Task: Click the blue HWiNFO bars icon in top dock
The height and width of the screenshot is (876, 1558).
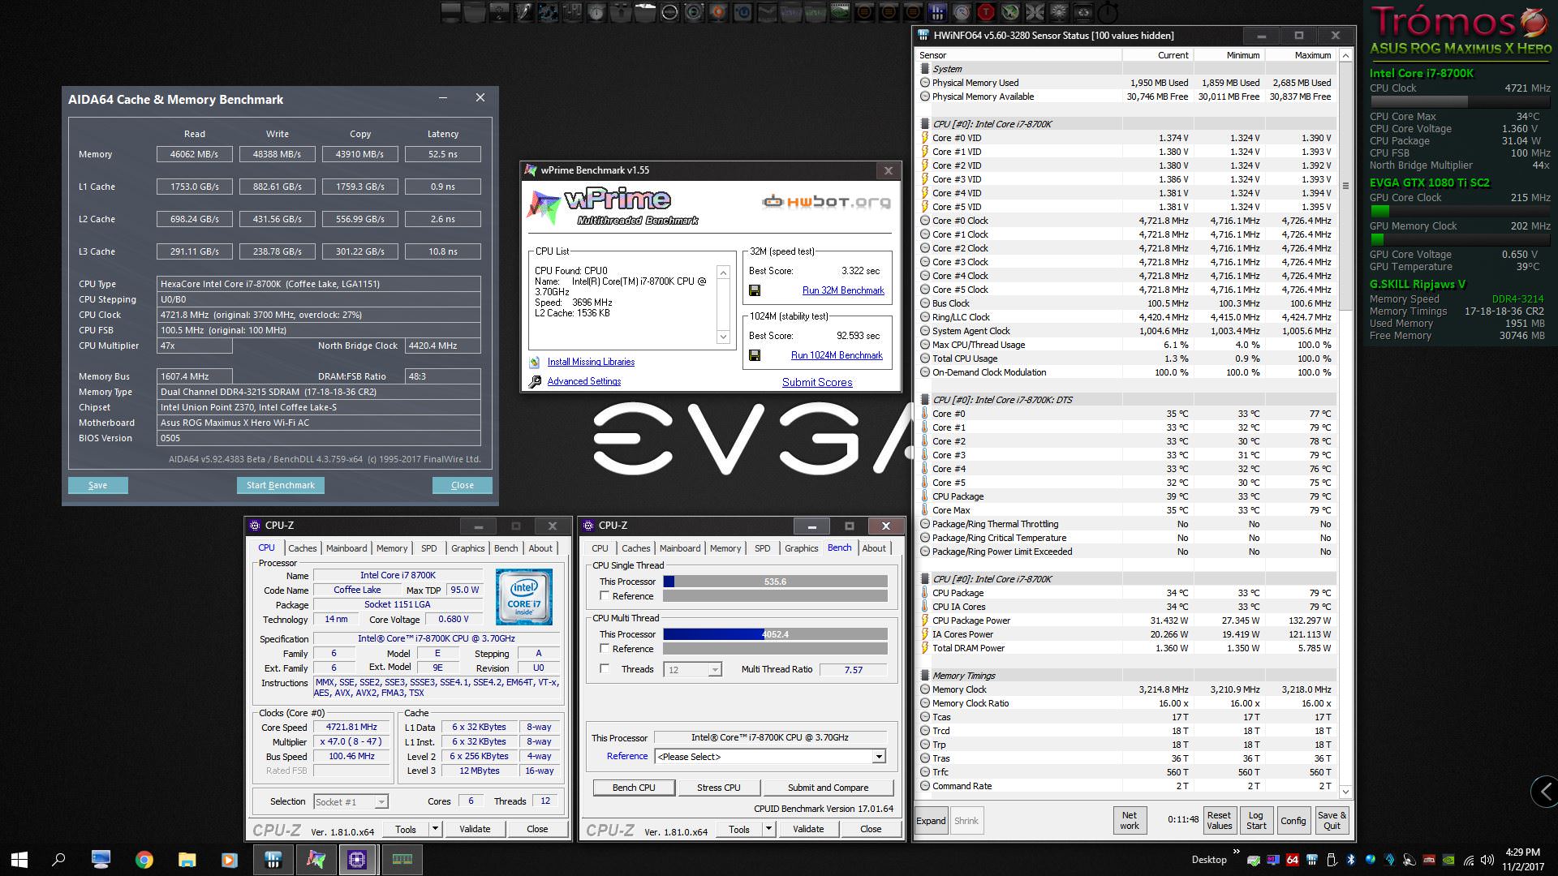Action: (936, 12)
